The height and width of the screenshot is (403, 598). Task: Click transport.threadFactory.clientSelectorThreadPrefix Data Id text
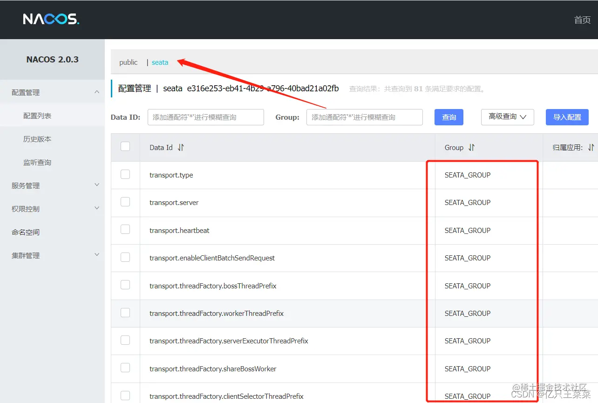click(x=226, y=396)
